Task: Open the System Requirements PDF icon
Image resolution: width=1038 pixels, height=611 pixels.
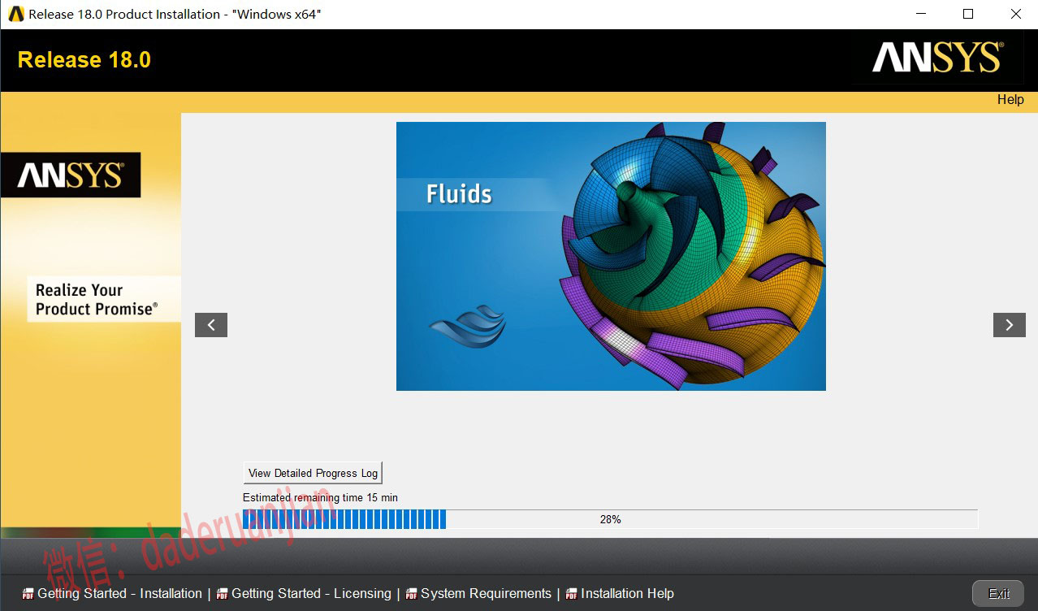Action: (x=411, y=594)
